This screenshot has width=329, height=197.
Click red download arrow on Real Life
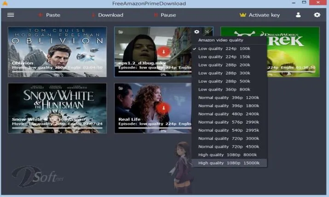pos(163,108)
